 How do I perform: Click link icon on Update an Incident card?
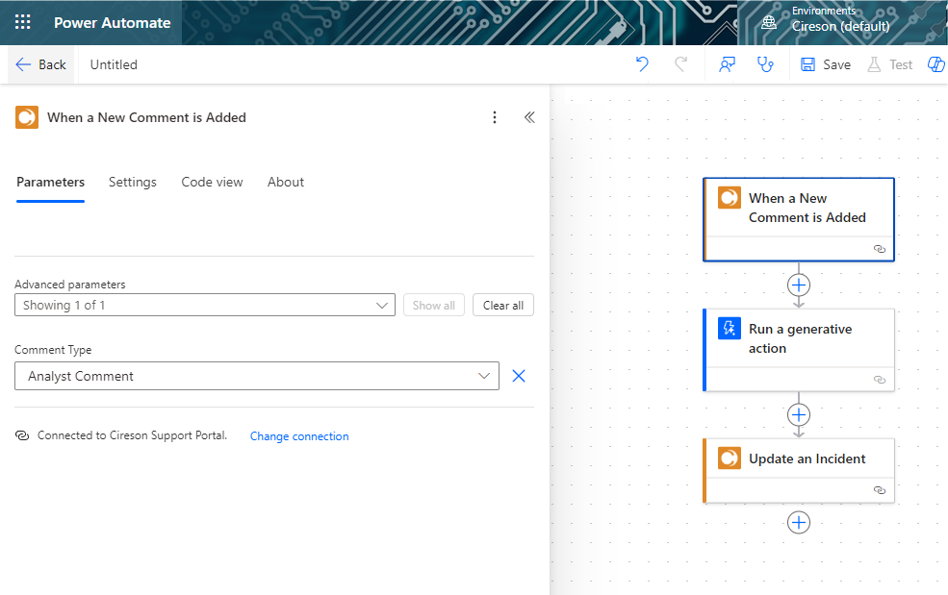tap(880, 490)
